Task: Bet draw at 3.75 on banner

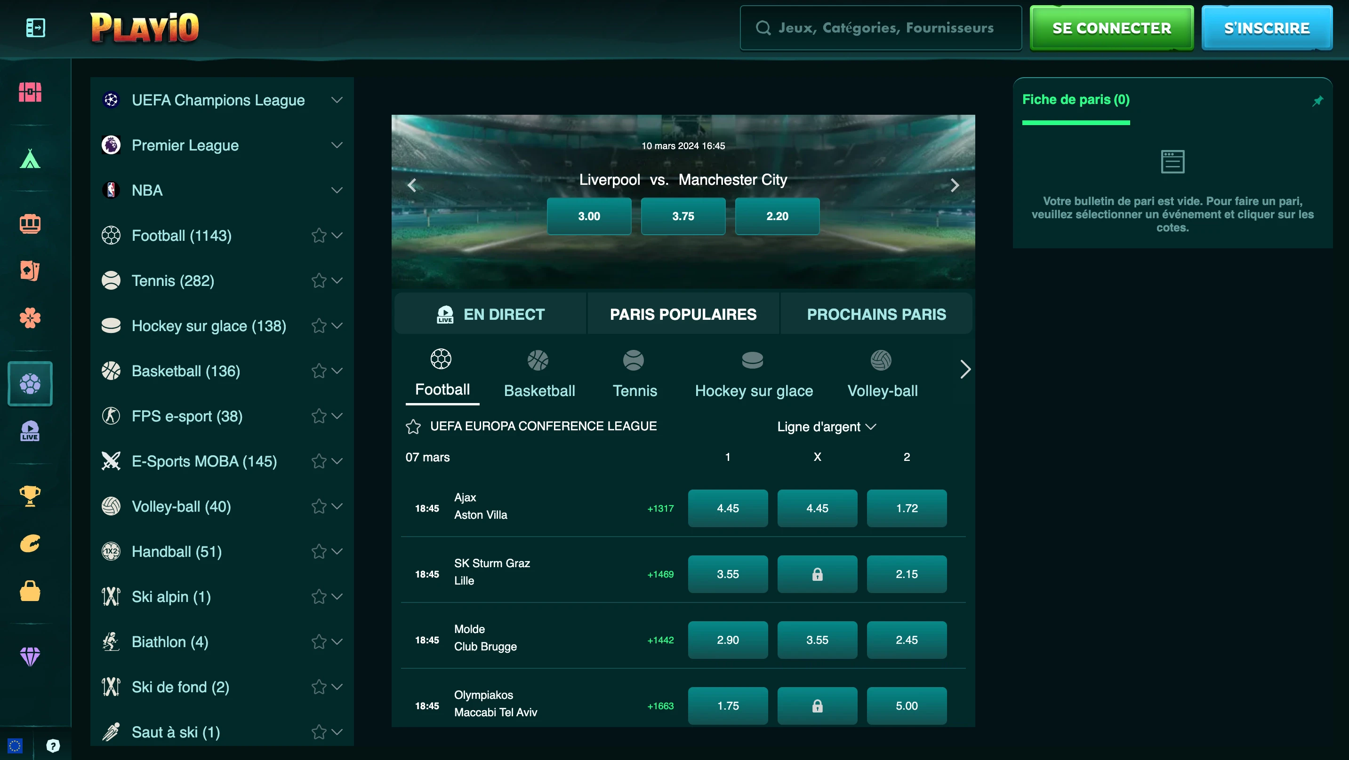Action: tap(683, 216)
